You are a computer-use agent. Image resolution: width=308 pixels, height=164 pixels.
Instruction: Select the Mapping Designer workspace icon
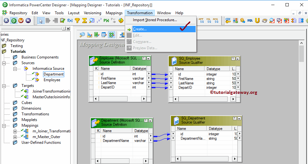tap(111, 35)
